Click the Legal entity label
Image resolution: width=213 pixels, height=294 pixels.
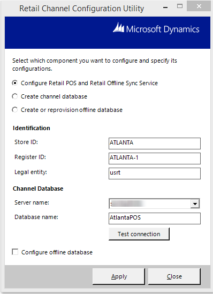[x=31, y=172]
